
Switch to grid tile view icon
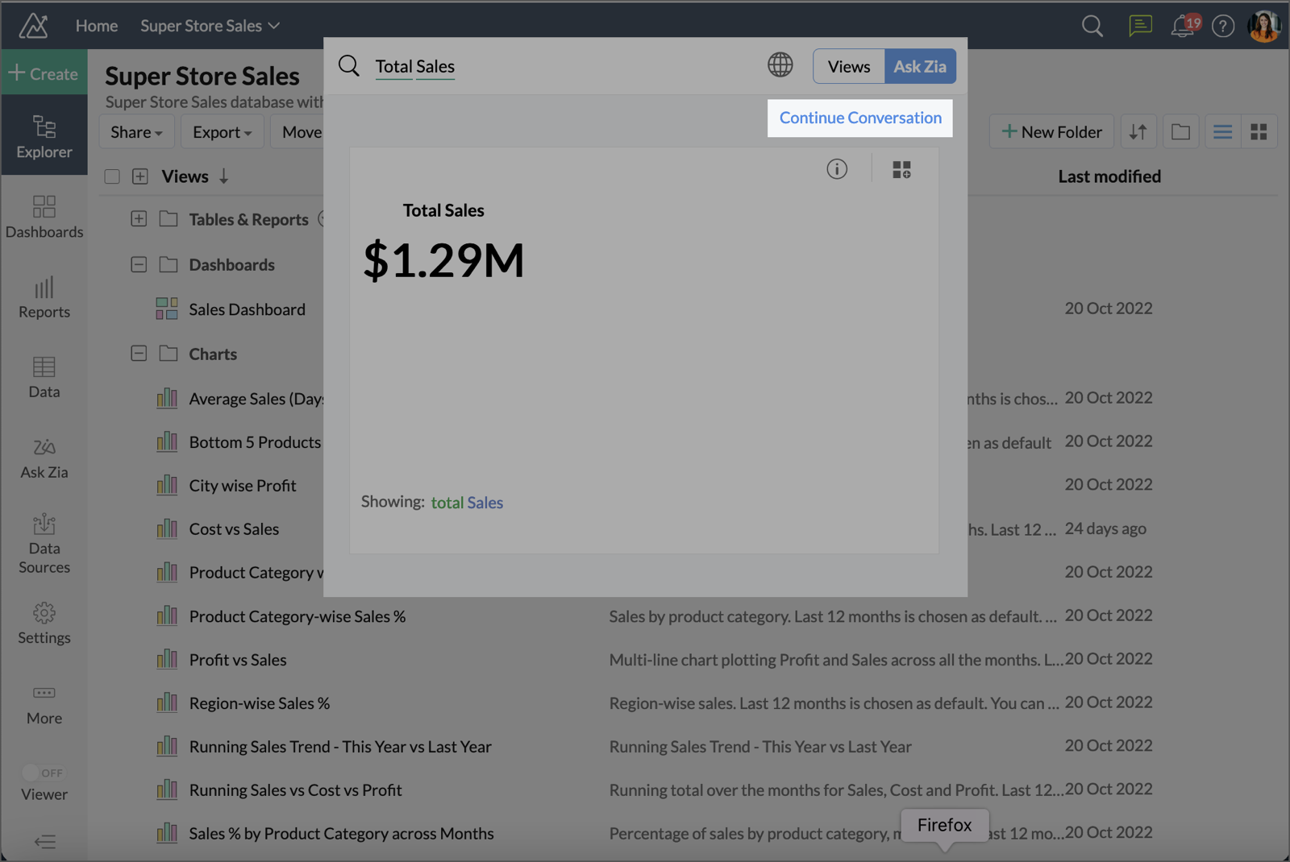1259,131
